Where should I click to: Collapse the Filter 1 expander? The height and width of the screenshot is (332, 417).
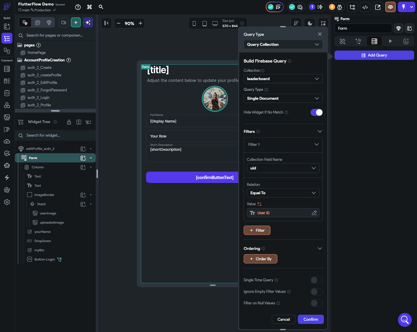click(317, 144)
